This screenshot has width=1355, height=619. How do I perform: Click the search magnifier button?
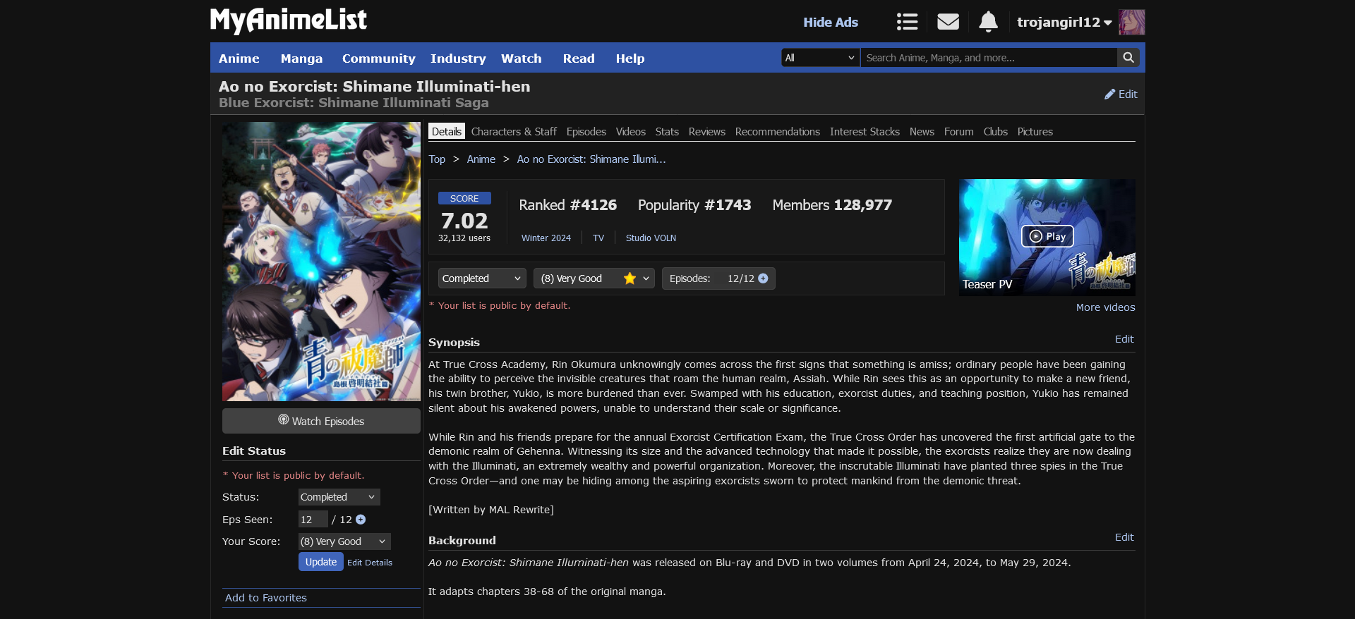[x=1128, y=58]
